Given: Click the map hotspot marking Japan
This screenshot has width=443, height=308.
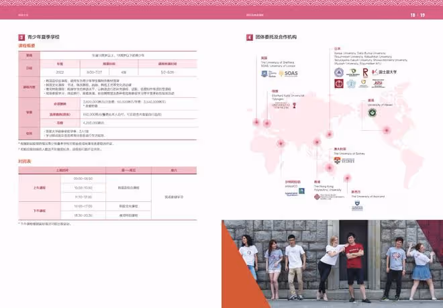Looking at the screenshot, I should pos(330,134).
